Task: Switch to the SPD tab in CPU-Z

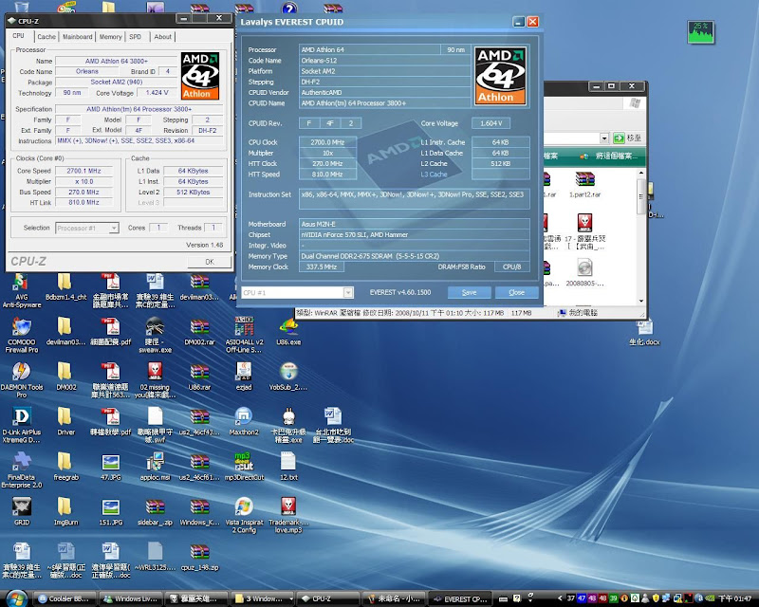Action: tap(136, 36)
